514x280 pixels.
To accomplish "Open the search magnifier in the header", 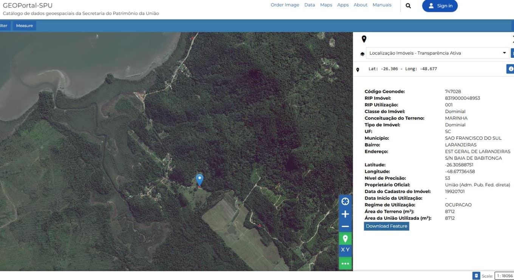I will 408,6.
